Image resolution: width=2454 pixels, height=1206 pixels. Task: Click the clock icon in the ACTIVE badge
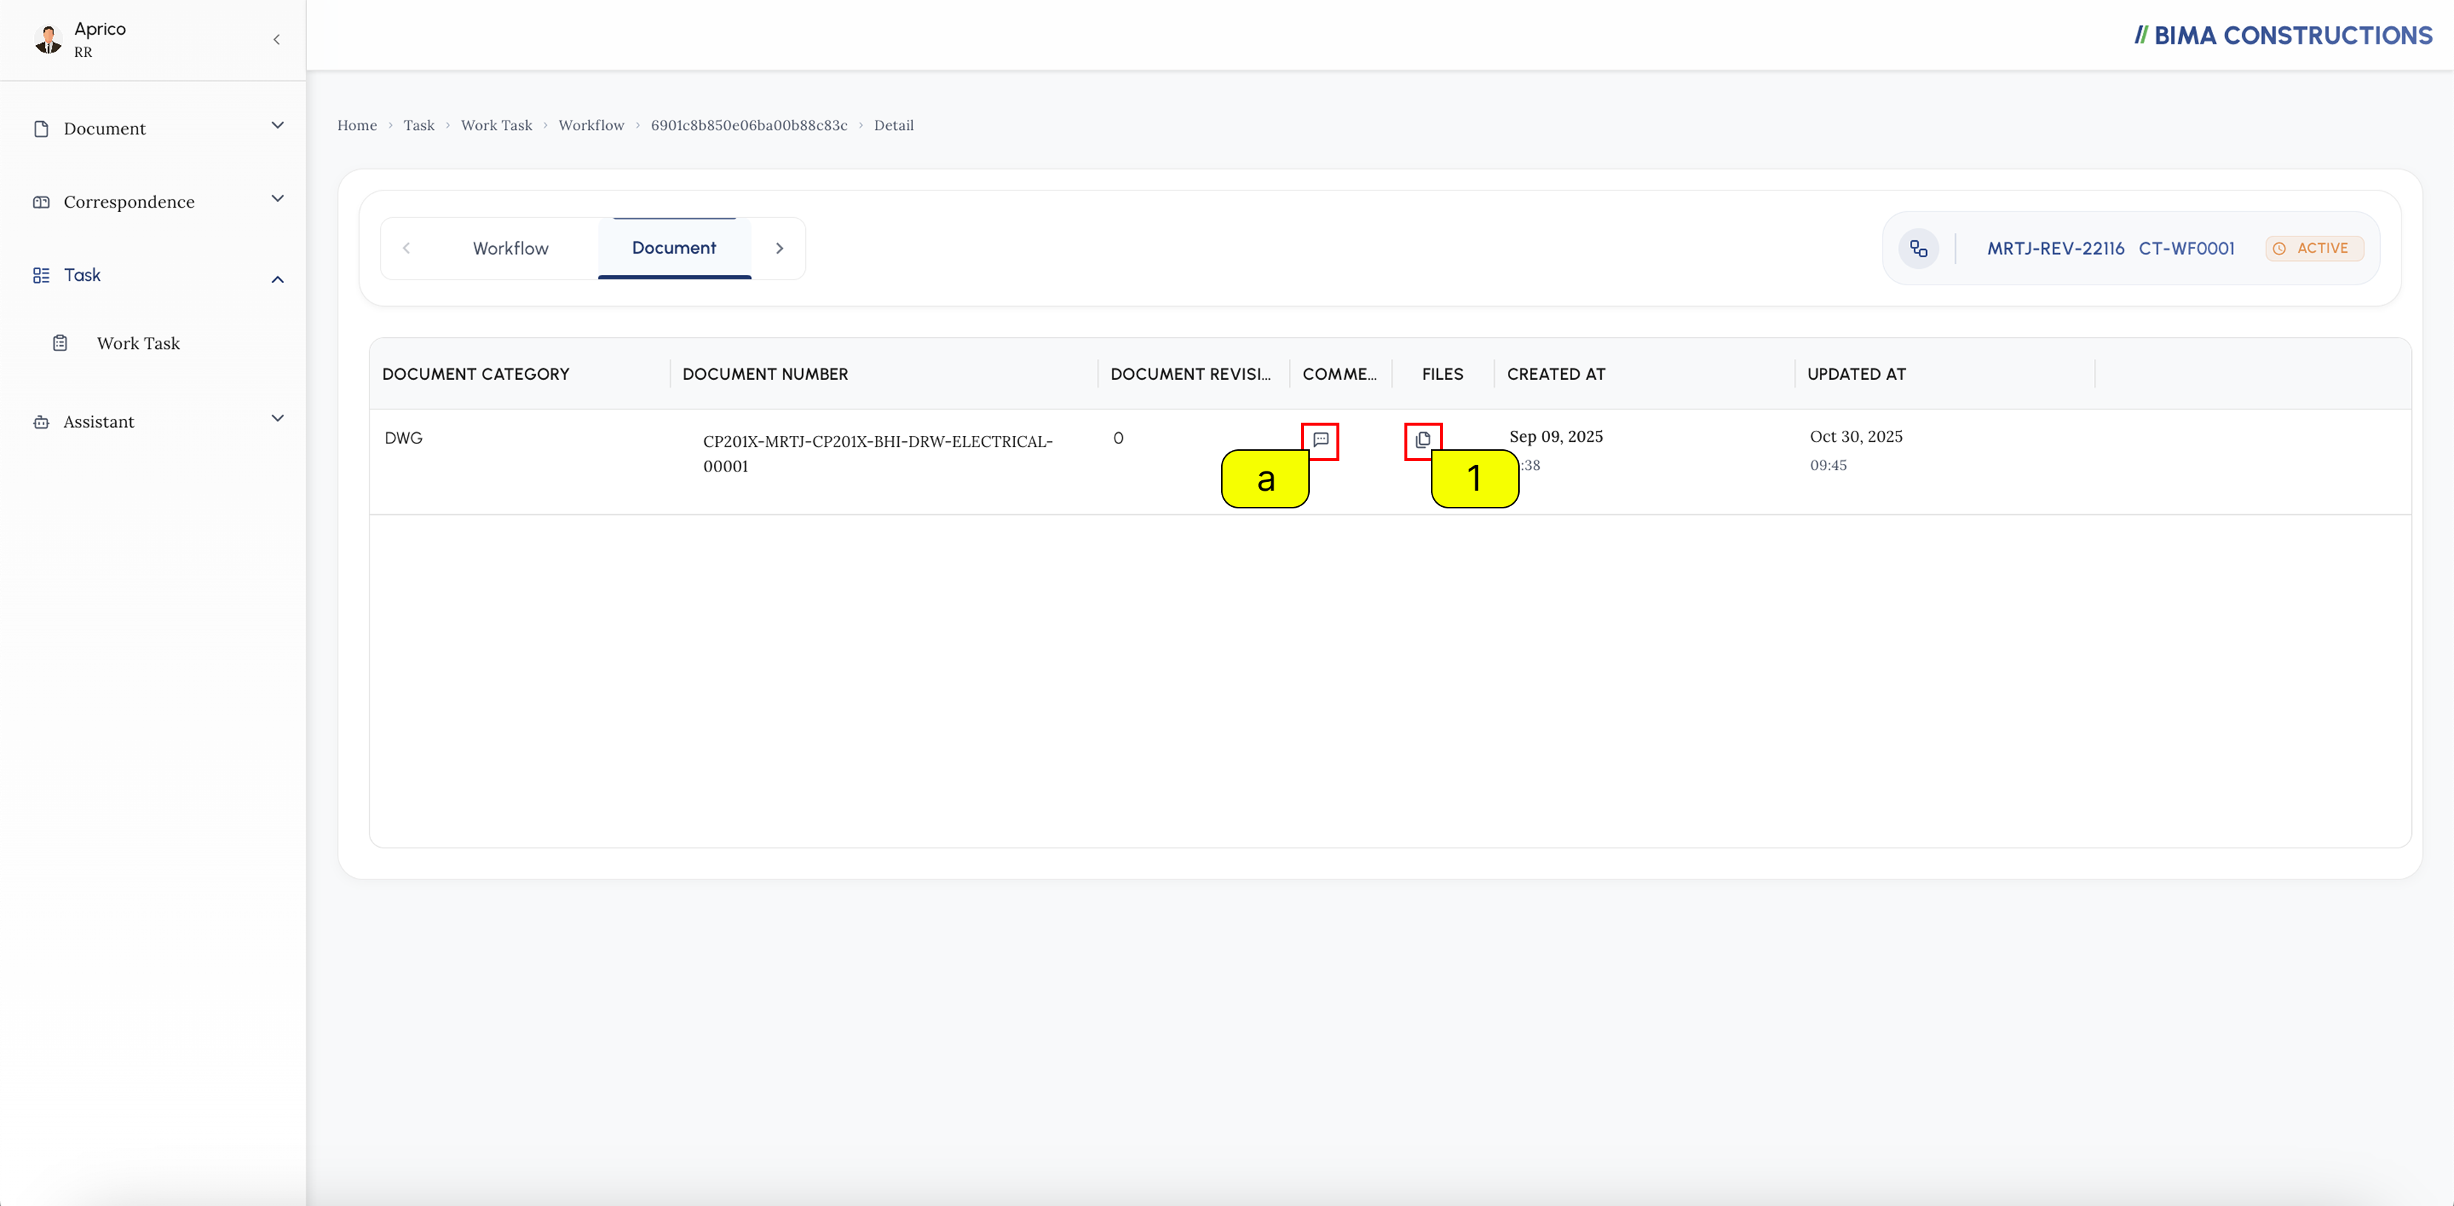pyautogui.click(x=2279, y=248)
